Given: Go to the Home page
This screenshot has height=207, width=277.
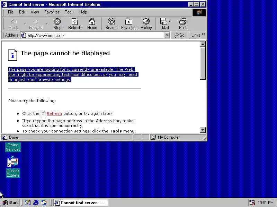Looking at the screenshot, I should click(92, 24).
